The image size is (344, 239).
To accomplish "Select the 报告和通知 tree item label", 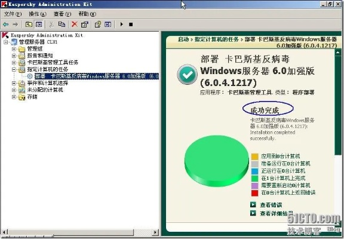I will tap(40, 56).
